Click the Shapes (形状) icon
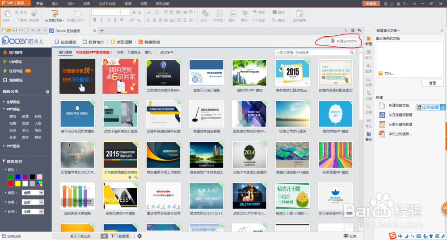 point(205,13)
